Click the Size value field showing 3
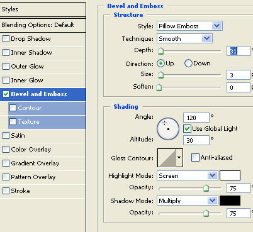This screenshot has width=253, height=232. [239, 75]
